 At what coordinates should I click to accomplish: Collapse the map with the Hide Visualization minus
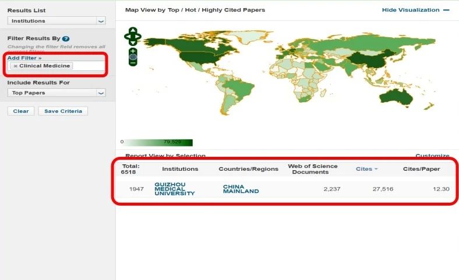[446, 10]
